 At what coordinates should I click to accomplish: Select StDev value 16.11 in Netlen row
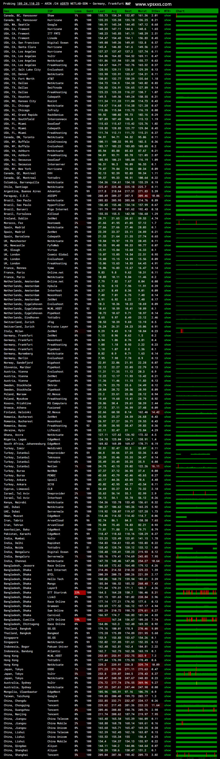(157, 466)
